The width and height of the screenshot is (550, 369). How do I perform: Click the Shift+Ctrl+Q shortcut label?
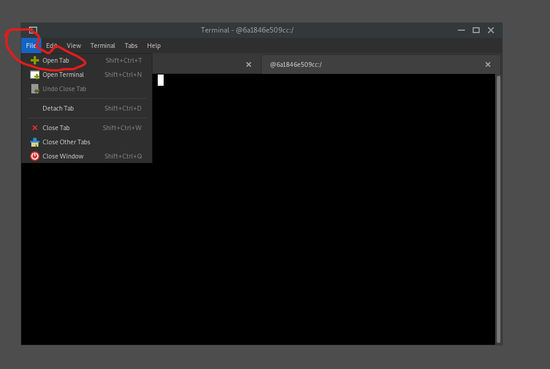tap(123, 156)
